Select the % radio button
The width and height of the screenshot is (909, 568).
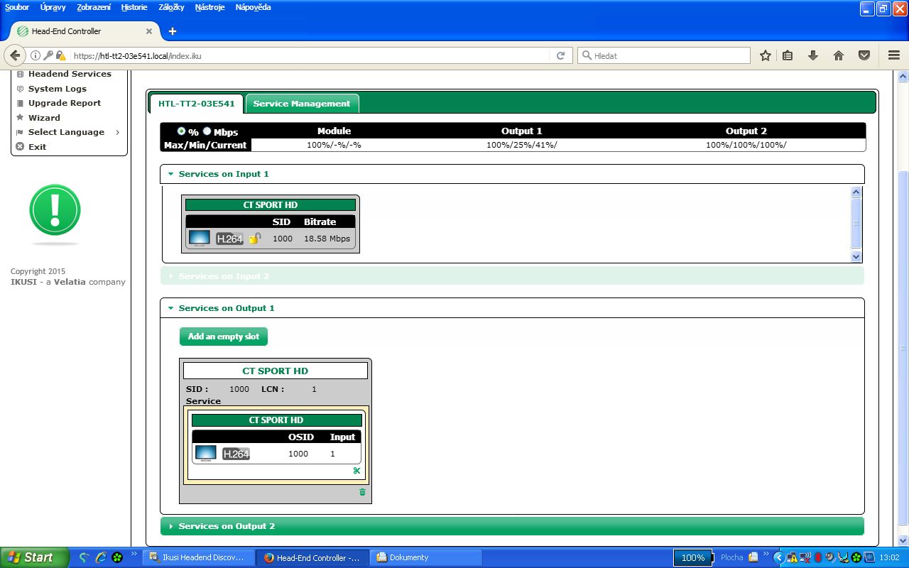pos(181,131)
